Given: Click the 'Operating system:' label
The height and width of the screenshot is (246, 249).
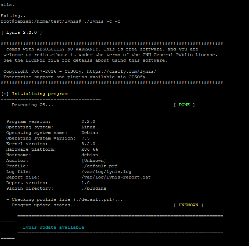Looking at the screenshot, I should click(30, 127).
